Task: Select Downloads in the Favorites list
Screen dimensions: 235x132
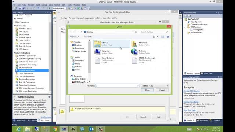Action: click(x=79, y=48)
